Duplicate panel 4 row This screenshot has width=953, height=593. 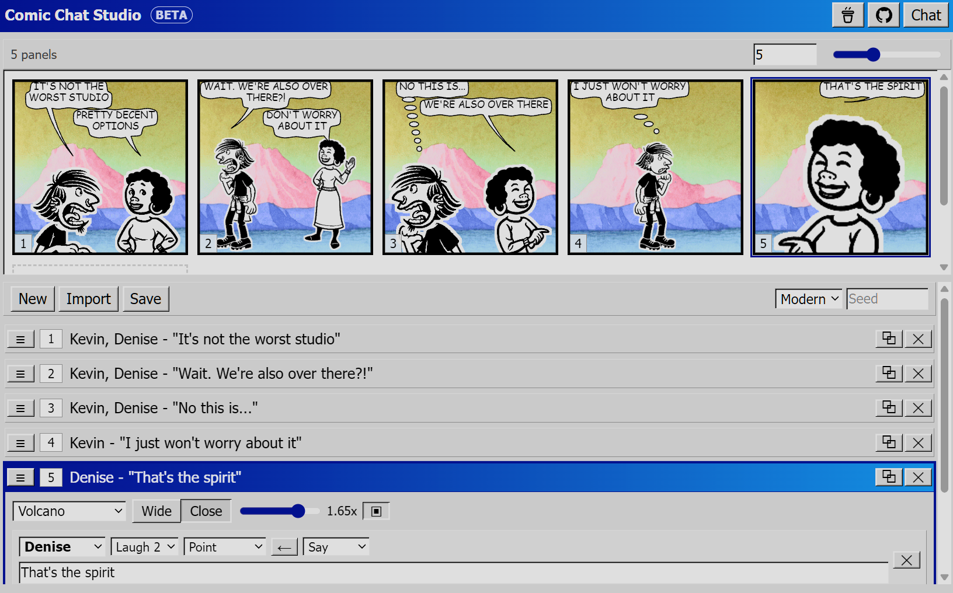[x=889, y=443]
